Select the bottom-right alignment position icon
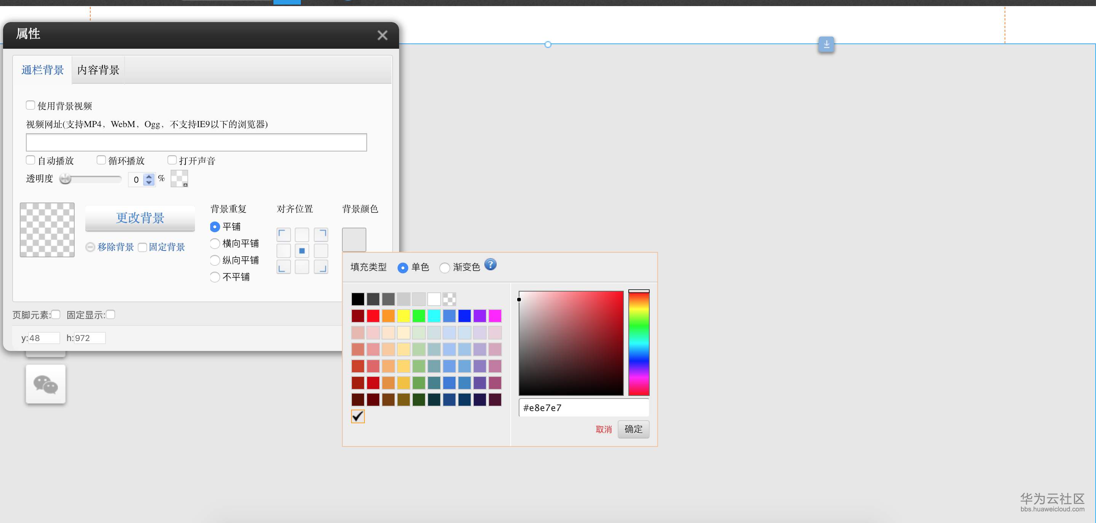Viewport: 1096px width, 523px height. (x=321, y=267)
